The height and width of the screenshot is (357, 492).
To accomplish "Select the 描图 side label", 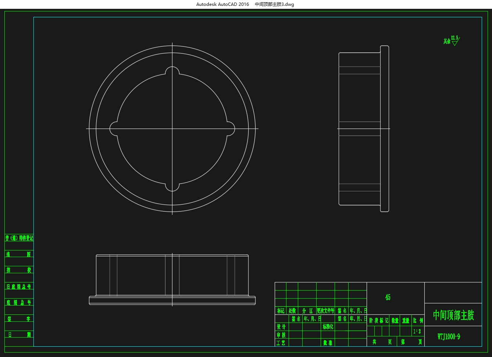I will pyautogui.click(x=19, y=254).
